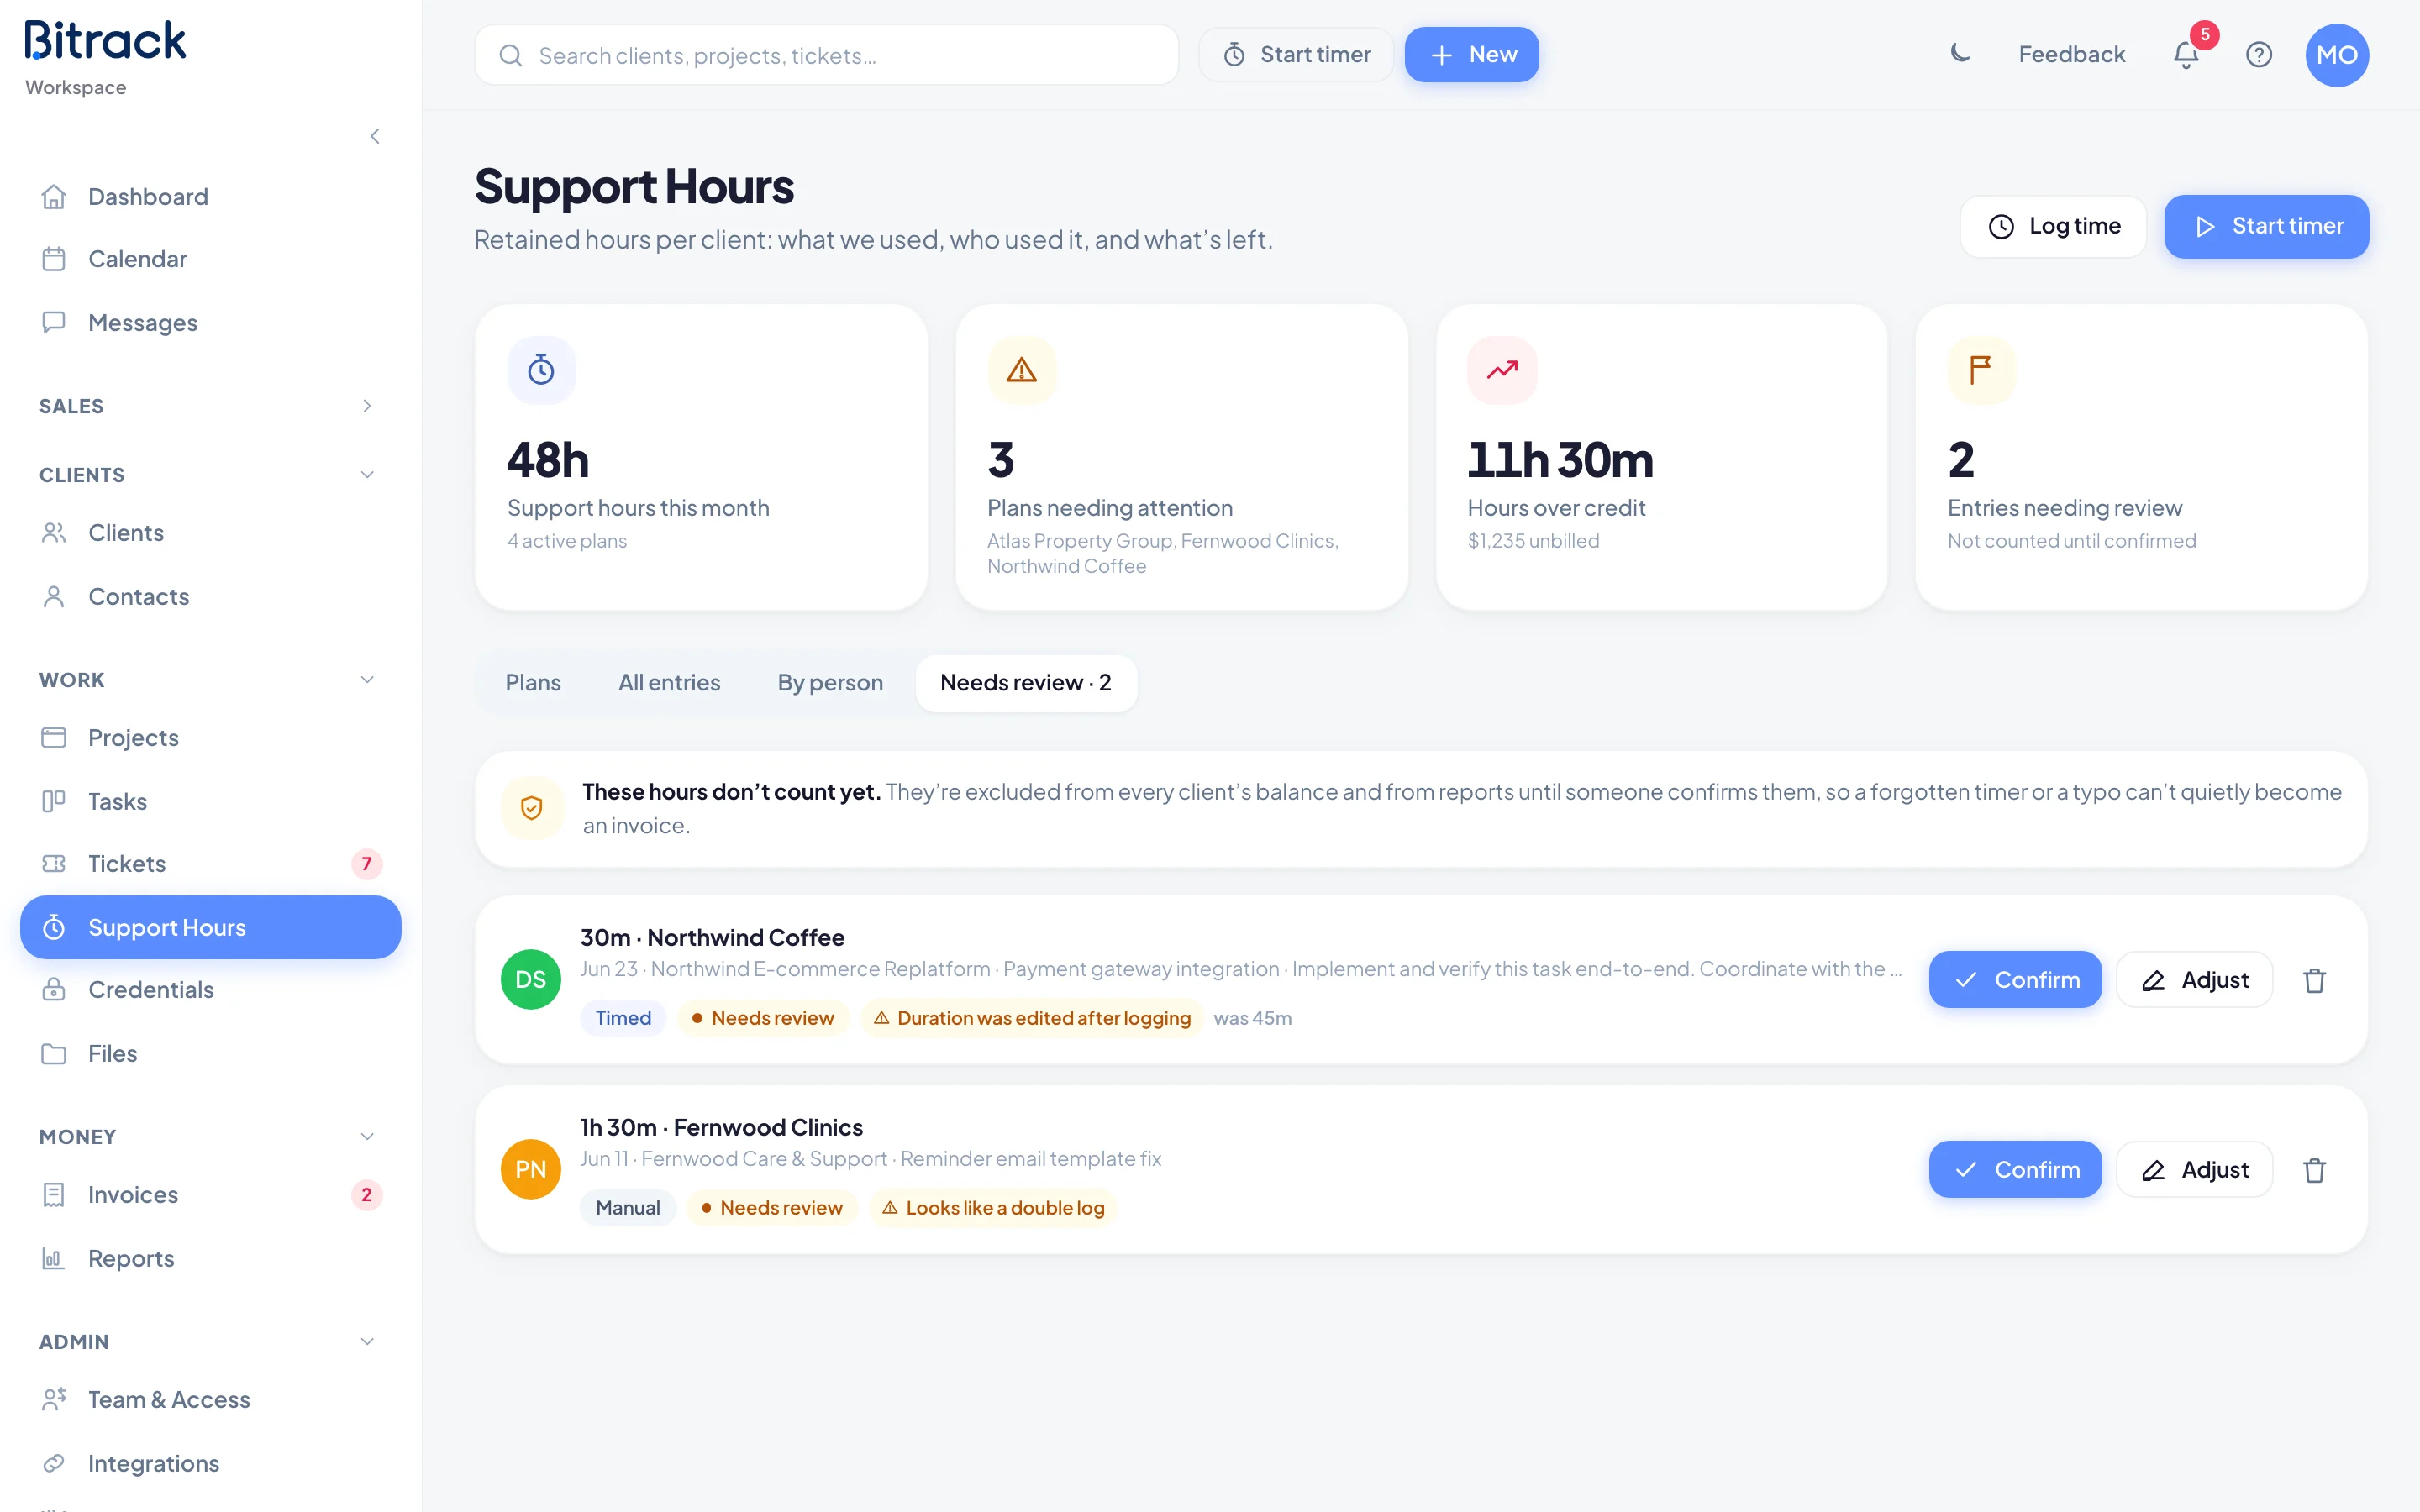Confirm the Fernwood Clinics 1h 30m entry

click(2015, 1170)
